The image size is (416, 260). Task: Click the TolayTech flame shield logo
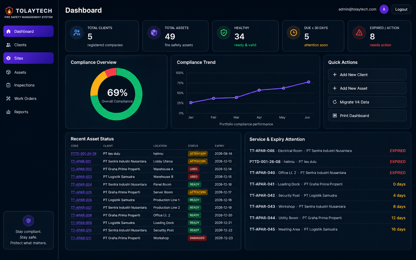(x=9, y=11)
